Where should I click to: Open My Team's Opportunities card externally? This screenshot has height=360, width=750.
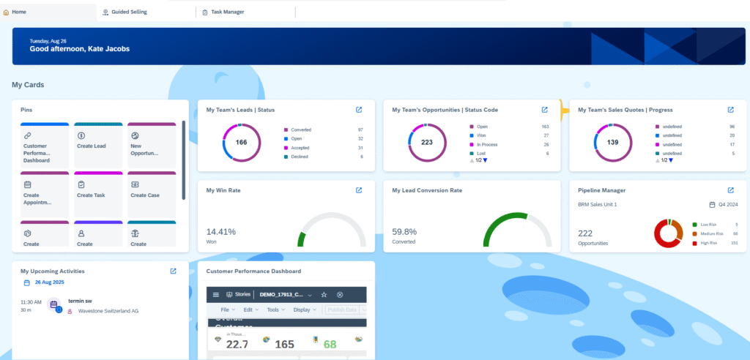[544, 110]
